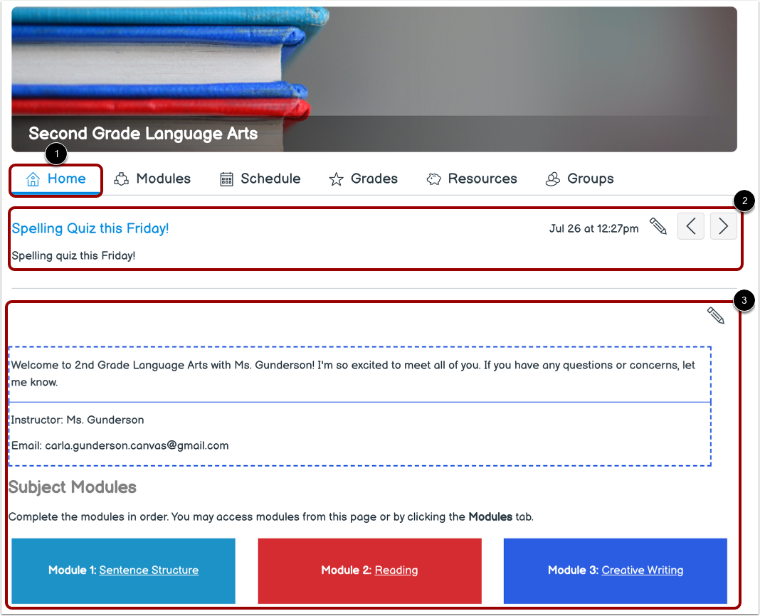Click the next announcement arrow
The width and height of the screenshot is (760, 616).
pos(723,225)
